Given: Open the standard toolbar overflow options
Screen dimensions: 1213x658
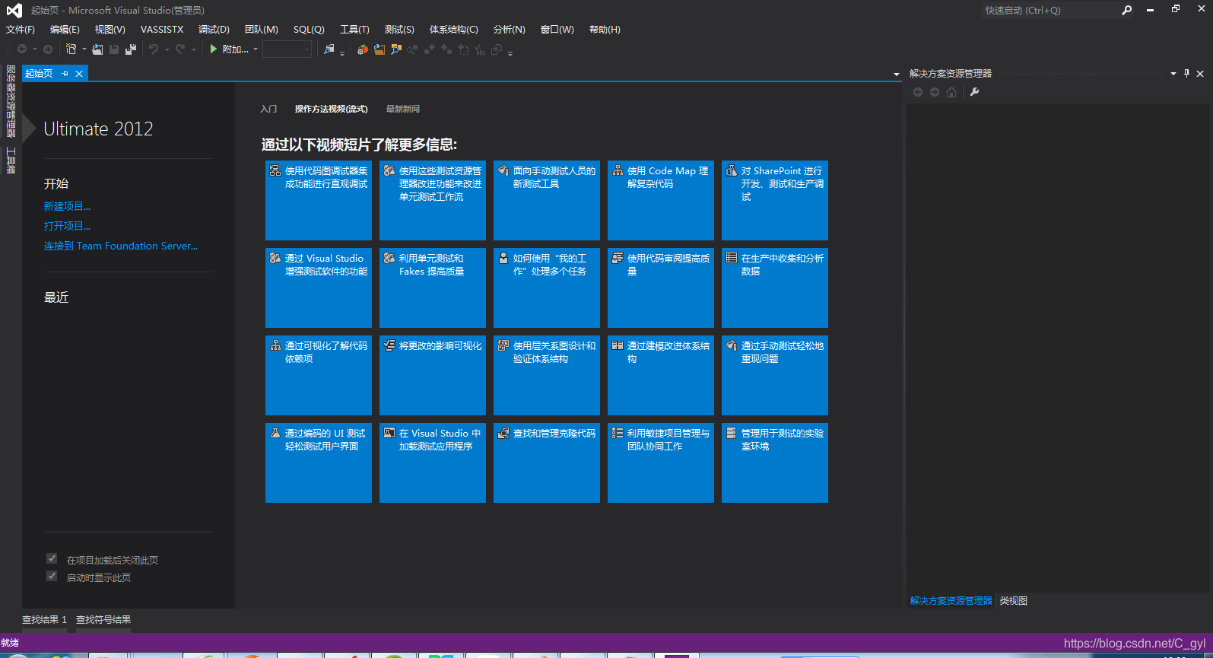Looking at the screenshot, I should pos(342,52).
